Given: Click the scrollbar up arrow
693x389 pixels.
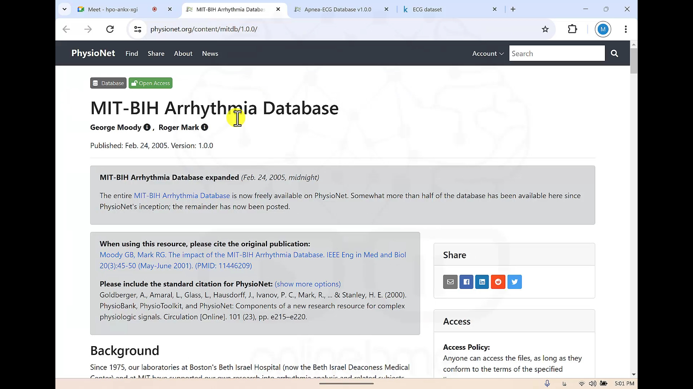Looking at the screenshot, I should point(634,44).
